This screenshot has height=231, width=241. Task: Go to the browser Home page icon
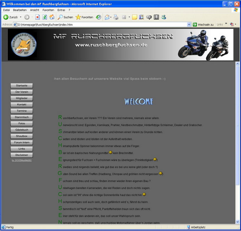tap(52, 17)
